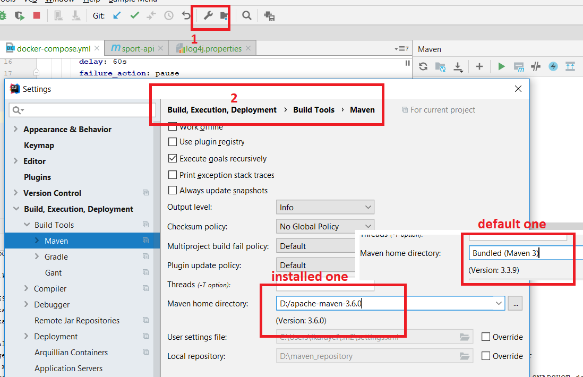Show Maven dependencies diagram icon
Image resolution: width=583 pixels, height=377 pixels.
(570, 66)
